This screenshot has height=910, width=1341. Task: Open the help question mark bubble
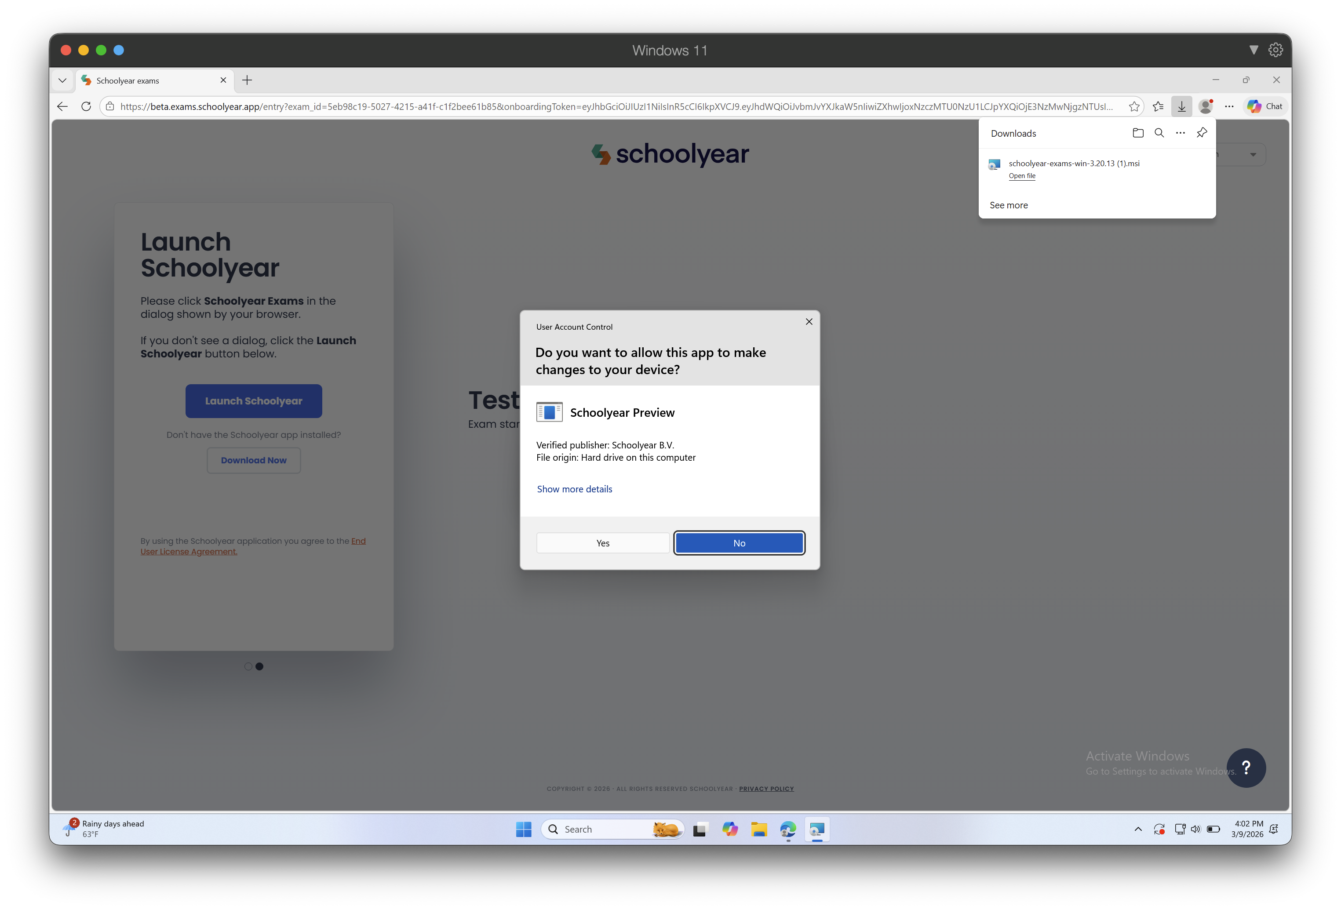click(1246, 768)
